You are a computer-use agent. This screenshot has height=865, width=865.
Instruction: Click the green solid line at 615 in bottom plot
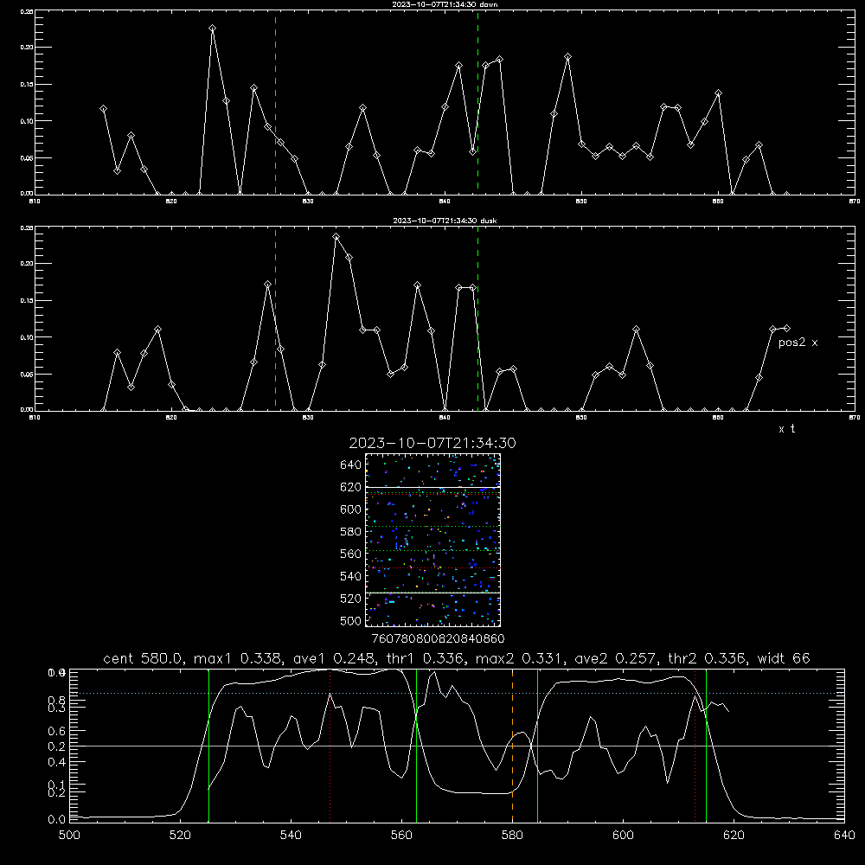tap(706, 746)
